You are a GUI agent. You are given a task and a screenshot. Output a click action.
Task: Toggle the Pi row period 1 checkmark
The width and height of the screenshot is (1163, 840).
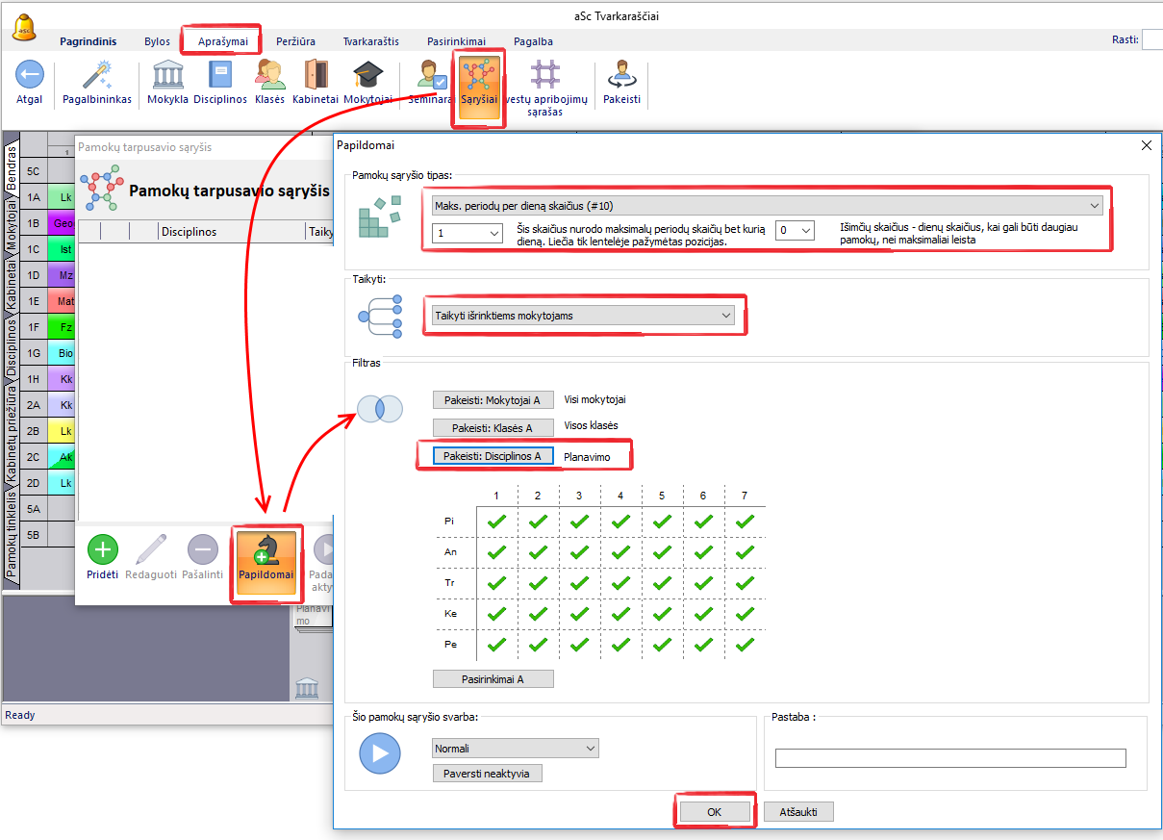(x=496, y=522)
